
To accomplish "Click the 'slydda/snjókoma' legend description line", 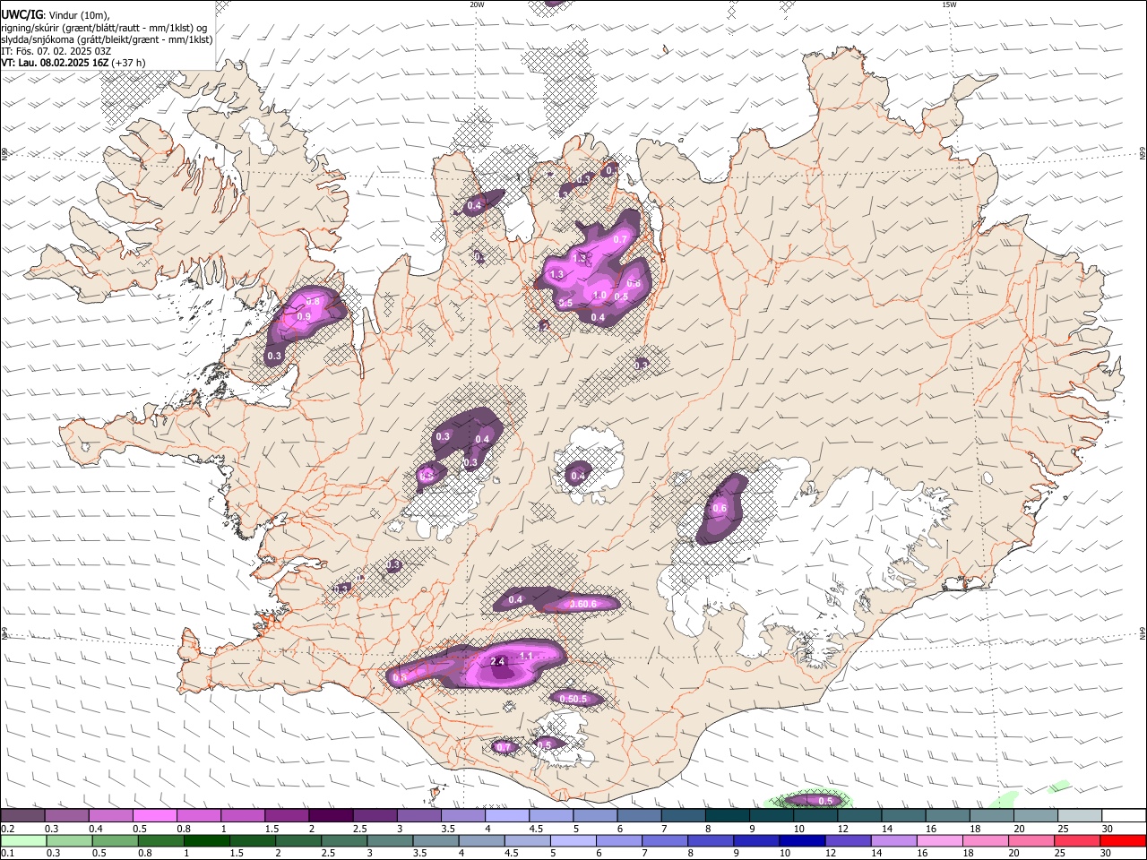I will click(107, 39).
